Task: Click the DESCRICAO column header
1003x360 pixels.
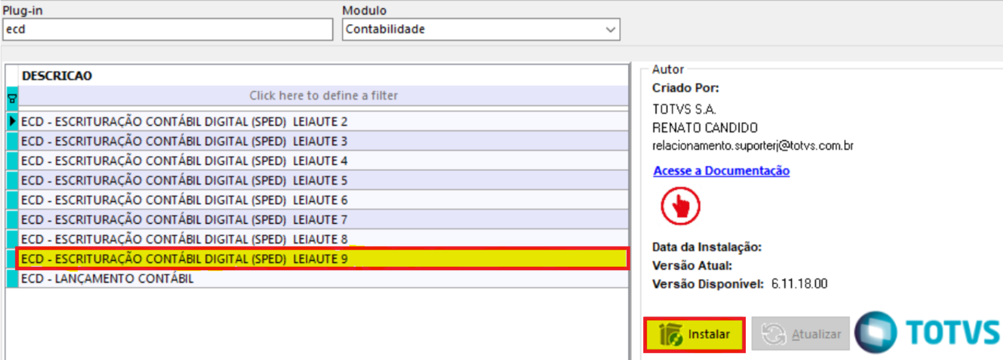Action: 324,76
